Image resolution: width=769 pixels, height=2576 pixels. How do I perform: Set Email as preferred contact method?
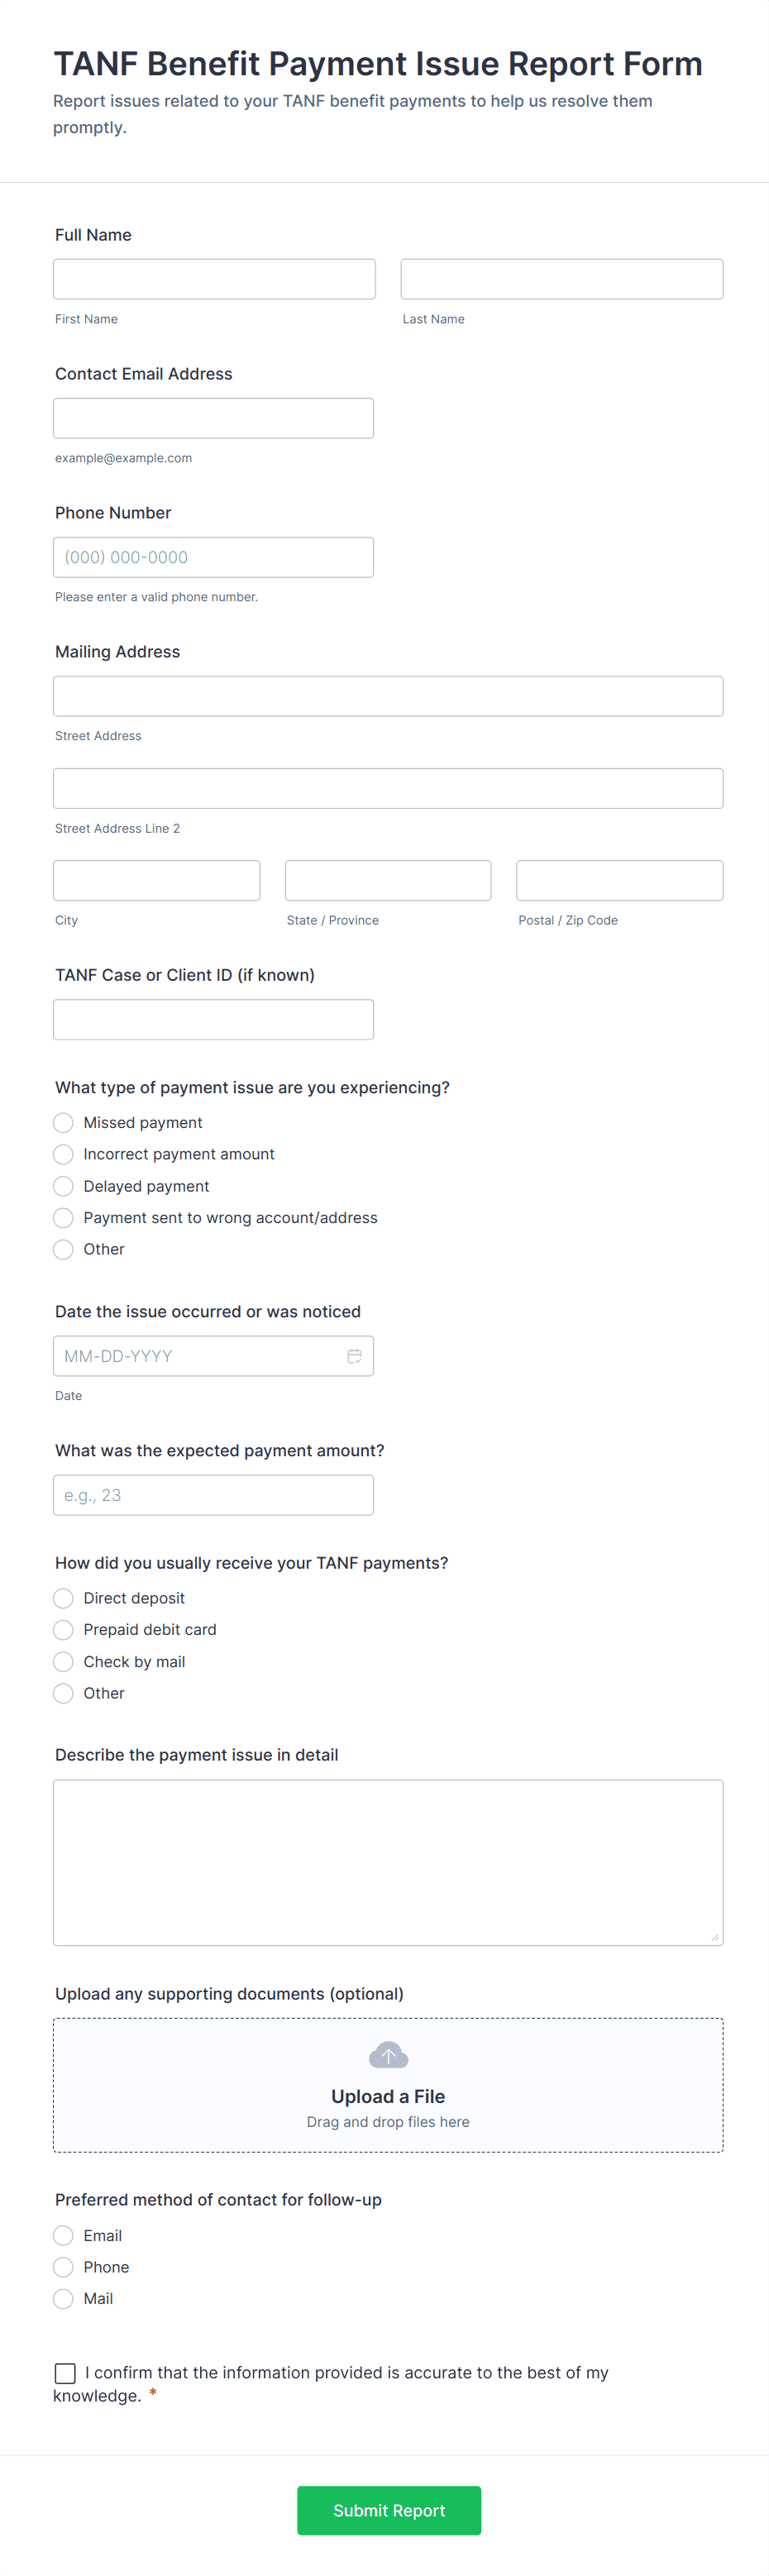pos(63,2235)
